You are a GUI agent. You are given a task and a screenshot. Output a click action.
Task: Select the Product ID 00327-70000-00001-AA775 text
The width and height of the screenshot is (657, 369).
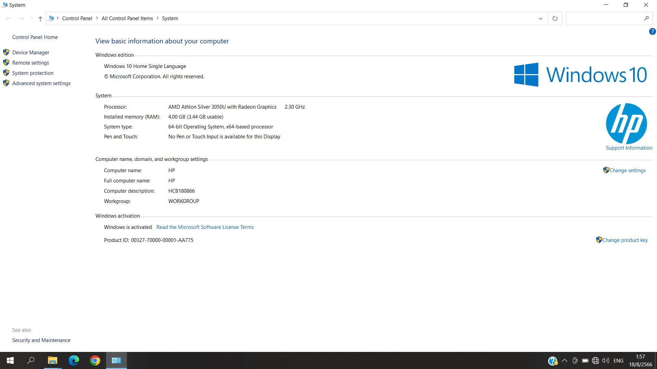click(162, 240)
